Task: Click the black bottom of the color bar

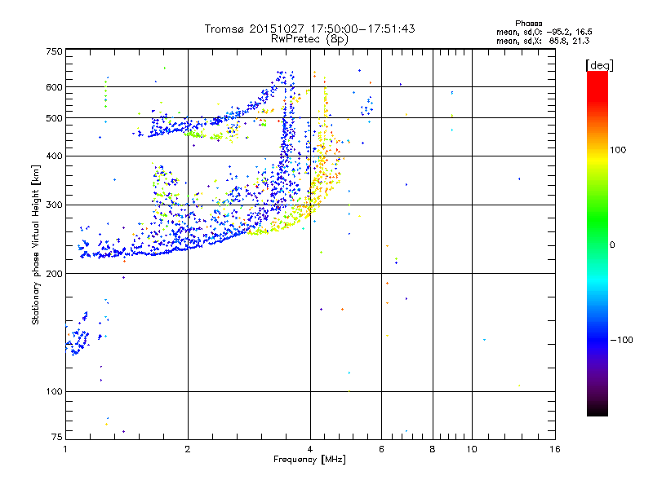Action: pyautogui.click(x=597, y=410)
